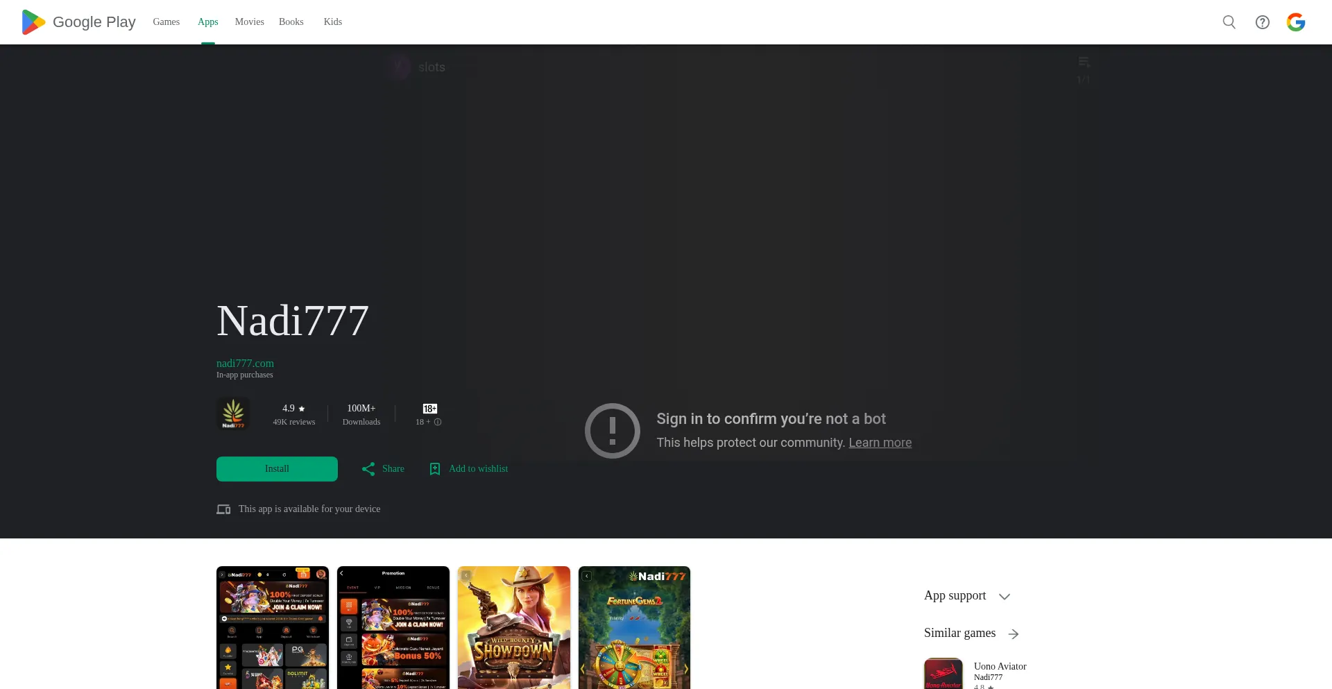Image resolution: width=1332 pixels, height=689 pixels.
Task: Go to the Books tab
Action: pyautogui.click(x=291, y=22)
